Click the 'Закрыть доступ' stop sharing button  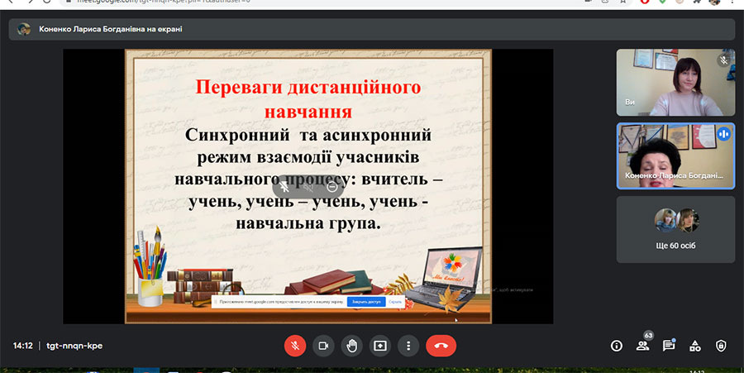pos(366,302)
